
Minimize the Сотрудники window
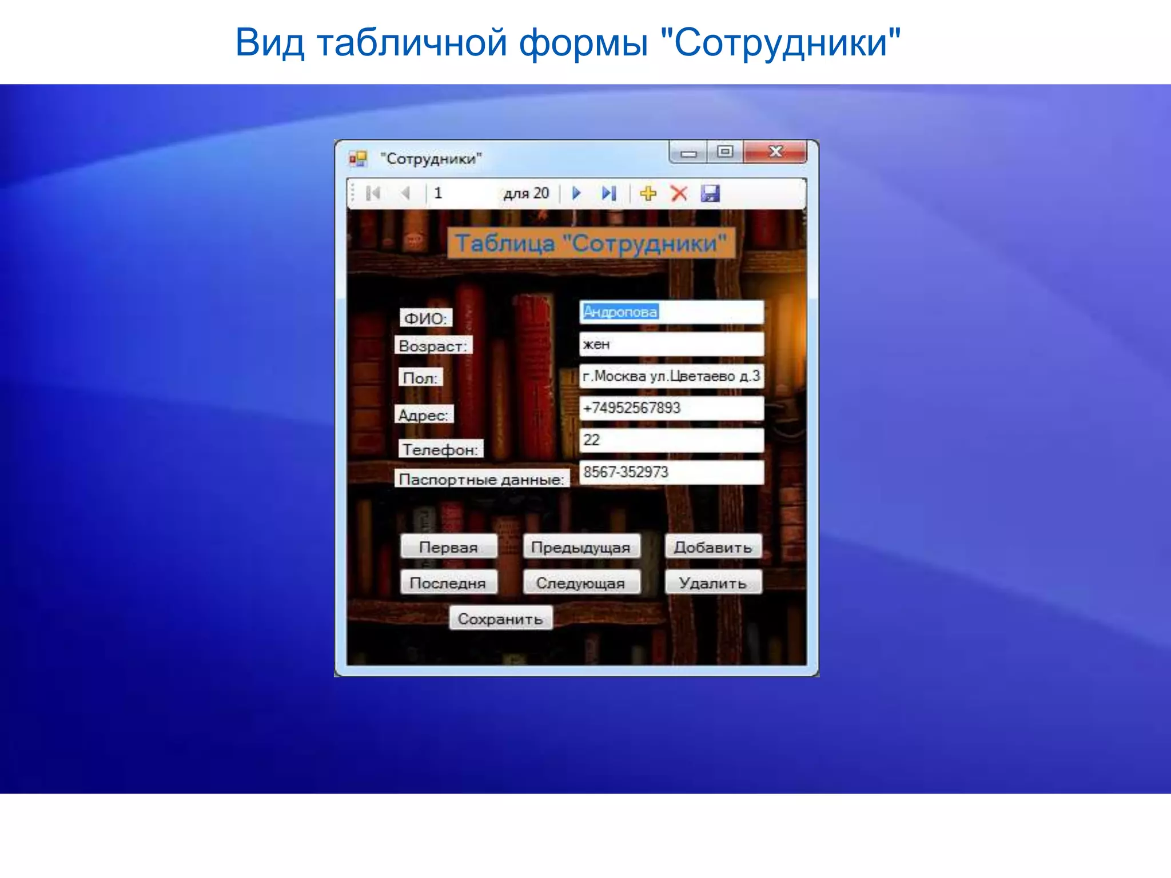(x=688, y=153)
